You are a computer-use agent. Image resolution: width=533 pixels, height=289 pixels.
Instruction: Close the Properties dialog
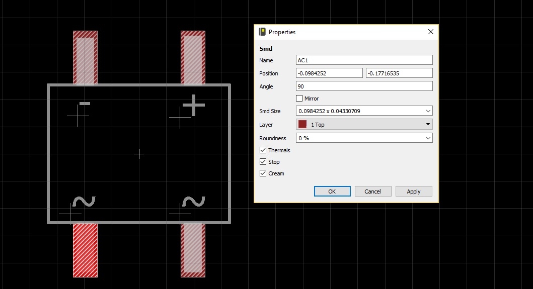(x=431, y=32)
